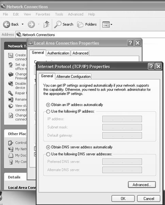Click the Forward arrow toolbar icon

(31, 25)
